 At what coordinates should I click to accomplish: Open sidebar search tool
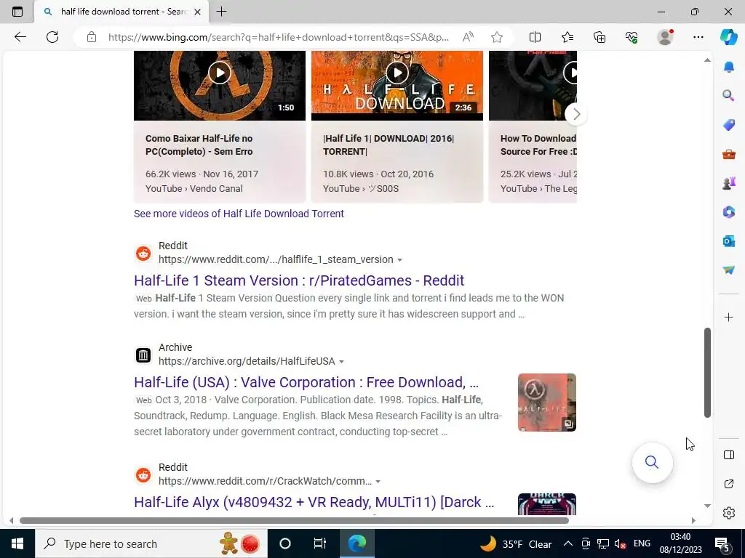pyautogui.click(x=729, y=96)
